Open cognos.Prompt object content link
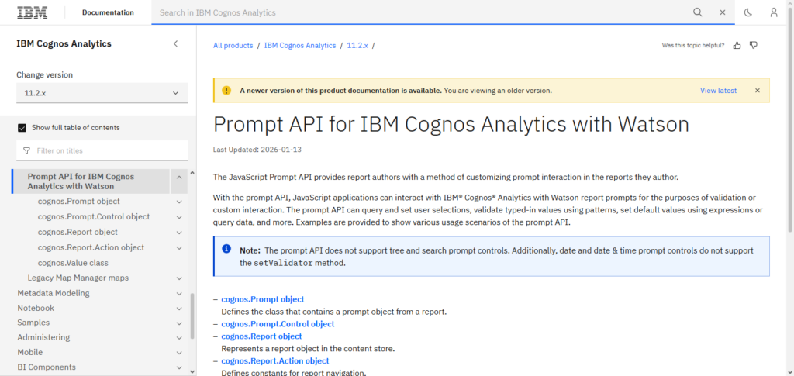Screen dimensions: 794x376 pyautogui.click(x=263, y=299)
